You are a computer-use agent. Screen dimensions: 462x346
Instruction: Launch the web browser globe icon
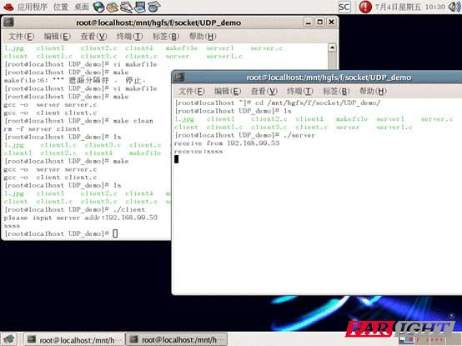tap(98, 7)
